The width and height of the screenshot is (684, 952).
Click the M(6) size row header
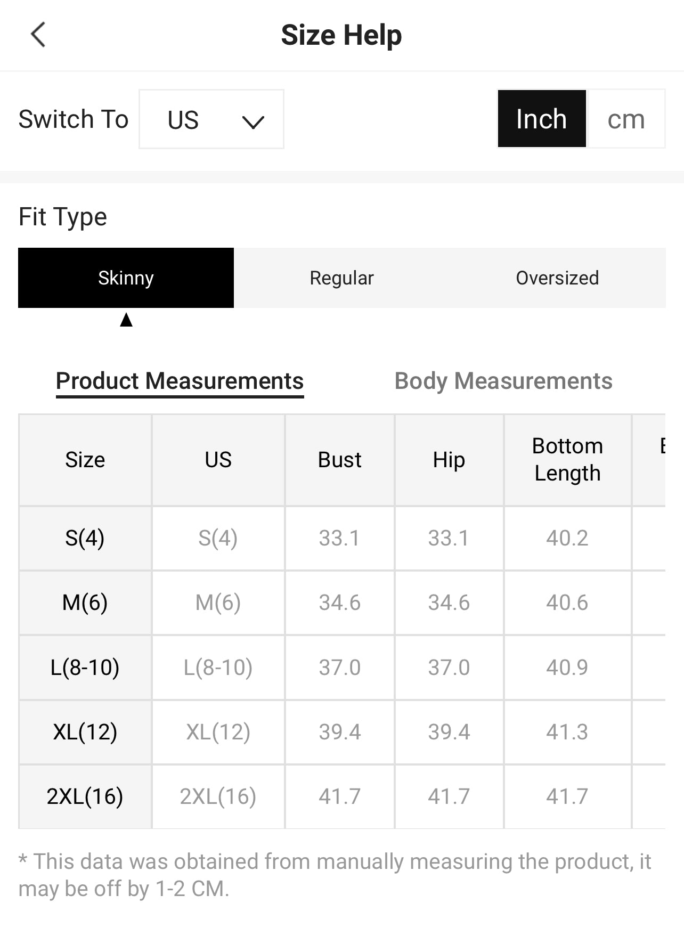[x=85, y=603]
